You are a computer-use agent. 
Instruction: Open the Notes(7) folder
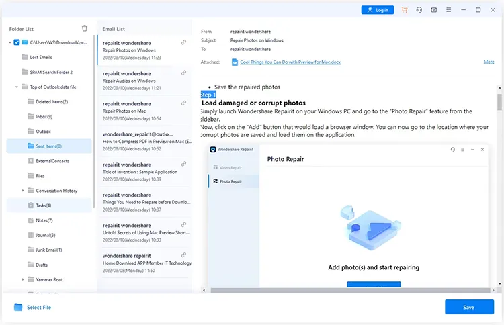(x=44, y=220)
